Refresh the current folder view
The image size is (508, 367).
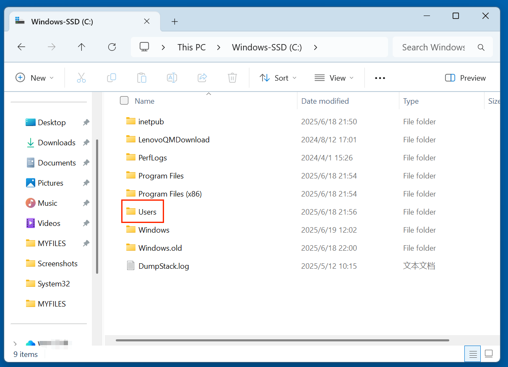click(112, 47)
